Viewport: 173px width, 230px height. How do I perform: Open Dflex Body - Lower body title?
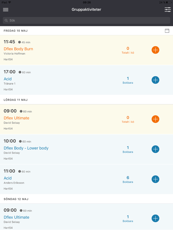click(26, 148)
